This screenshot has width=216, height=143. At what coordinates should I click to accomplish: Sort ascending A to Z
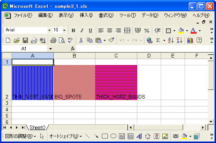(x=171, y=40)
